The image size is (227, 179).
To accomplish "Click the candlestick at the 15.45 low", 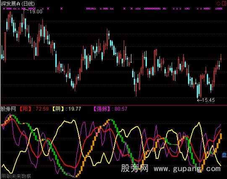I will [x=198, y=91].
